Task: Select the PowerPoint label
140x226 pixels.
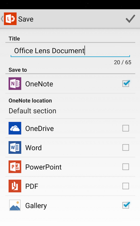Action: (43, 167)
